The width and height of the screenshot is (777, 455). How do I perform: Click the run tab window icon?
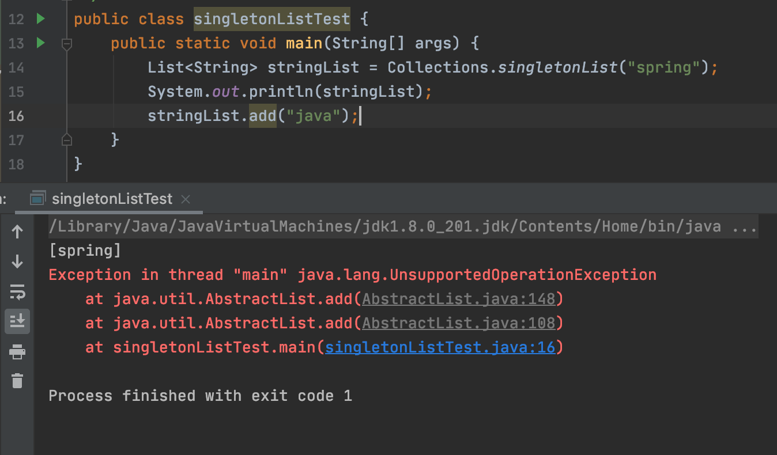click(x=37, y=199)
